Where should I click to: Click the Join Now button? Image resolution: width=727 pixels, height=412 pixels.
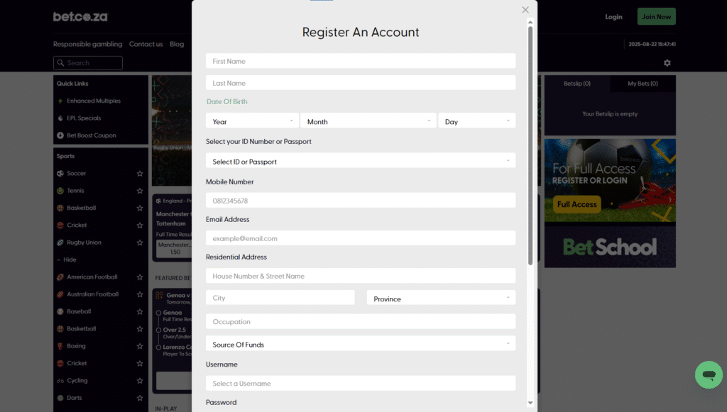pos(656,17)
